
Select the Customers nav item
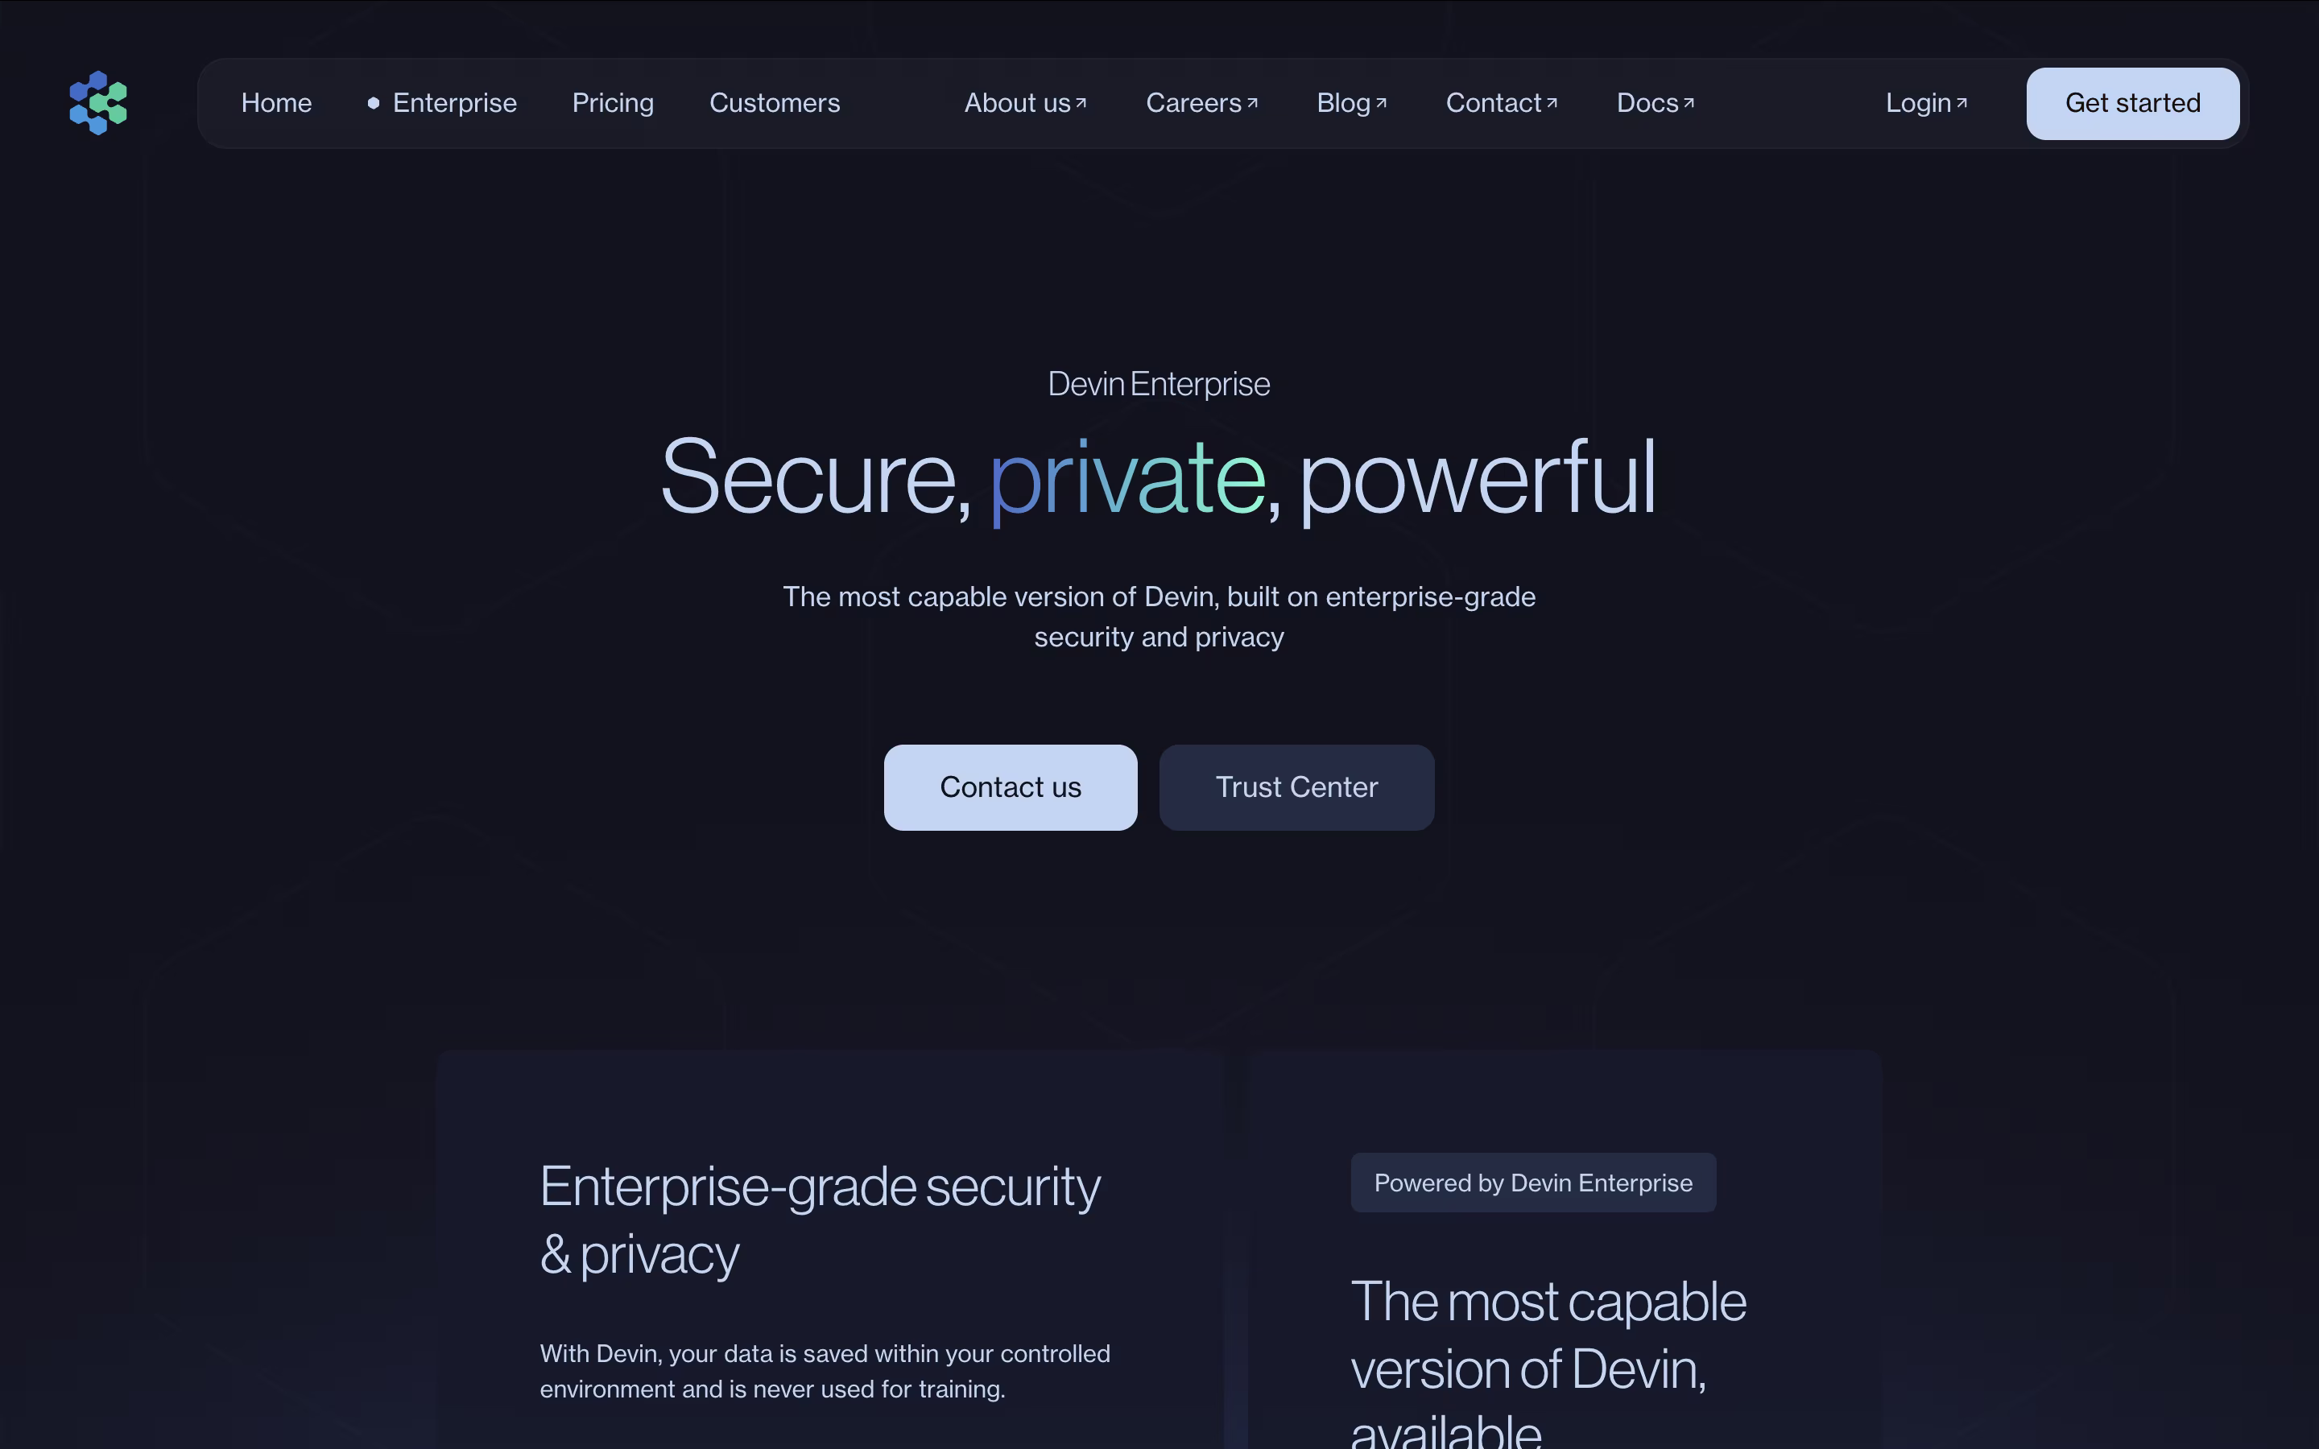[775, 102]
